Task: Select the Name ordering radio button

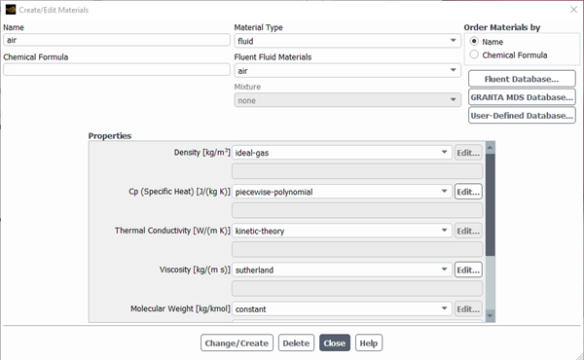Action: (474, 41)
